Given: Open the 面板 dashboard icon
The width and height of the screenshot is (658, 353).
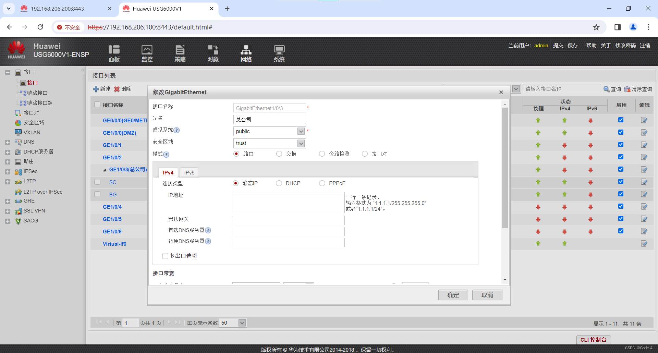Looking at the screenshot, I should coord(114,53).
